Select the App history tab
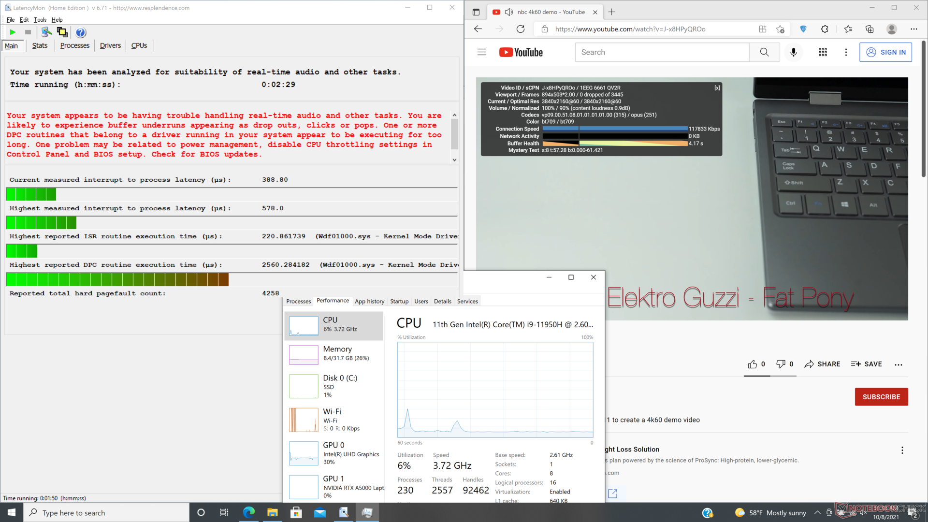The image size is (928, 522). tap(369, 301)
